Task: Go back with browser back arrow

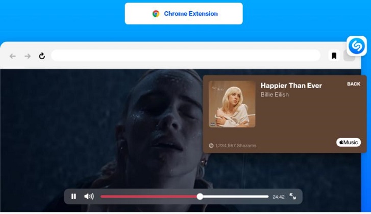Action: [x=13, y=56]
